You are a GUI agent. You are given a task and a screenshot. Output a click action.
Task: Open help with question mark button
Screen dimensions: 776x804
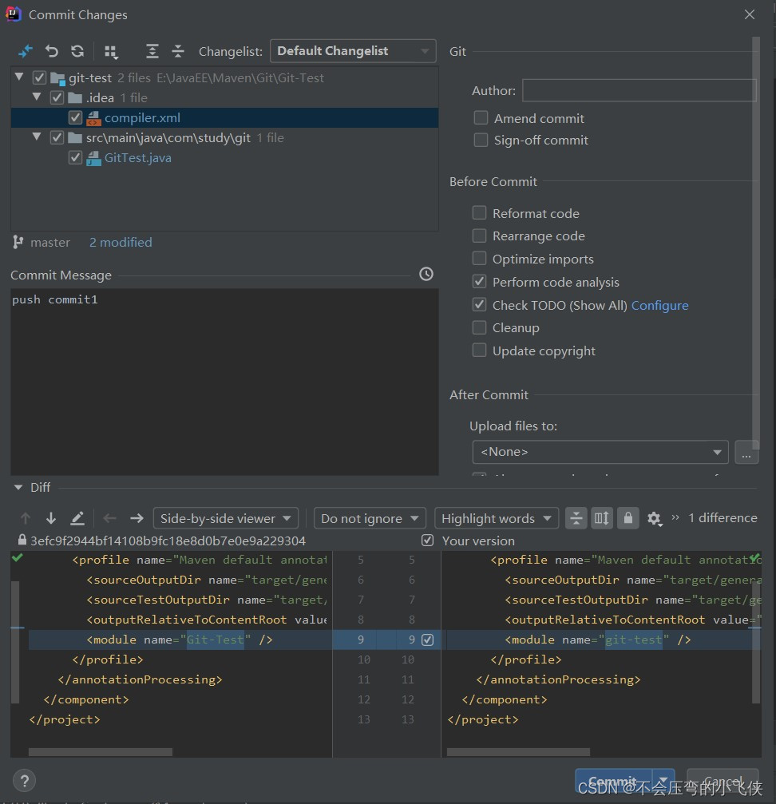click(x=24, y=781)
